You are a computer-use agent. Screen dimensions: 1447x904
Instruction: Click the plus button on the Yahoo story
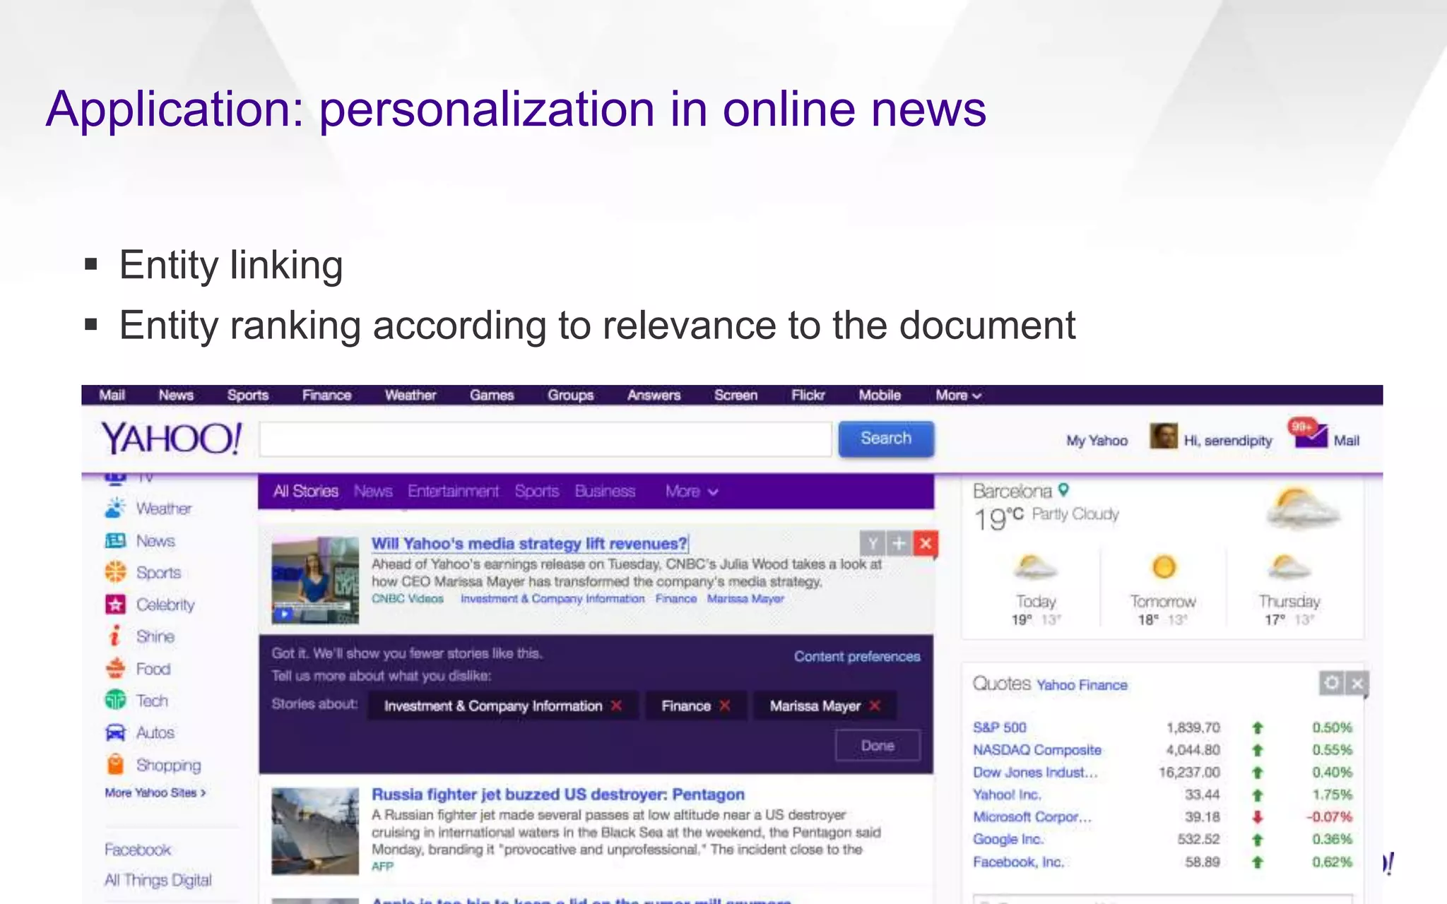899,543
